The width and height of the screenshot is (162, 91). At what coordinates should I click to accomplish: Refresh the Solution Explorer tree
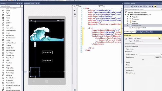point(141,7)
